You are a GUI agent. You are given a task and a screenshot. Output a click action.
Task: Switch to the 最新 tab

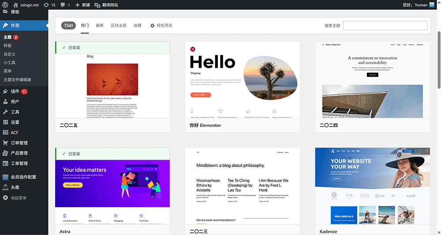coord(100,26)
